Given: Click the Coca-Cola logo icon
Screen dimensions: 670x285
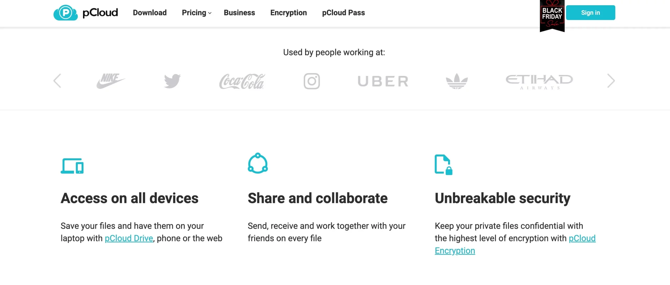Looking at the screenshot, I should click(x=242, y=81).
